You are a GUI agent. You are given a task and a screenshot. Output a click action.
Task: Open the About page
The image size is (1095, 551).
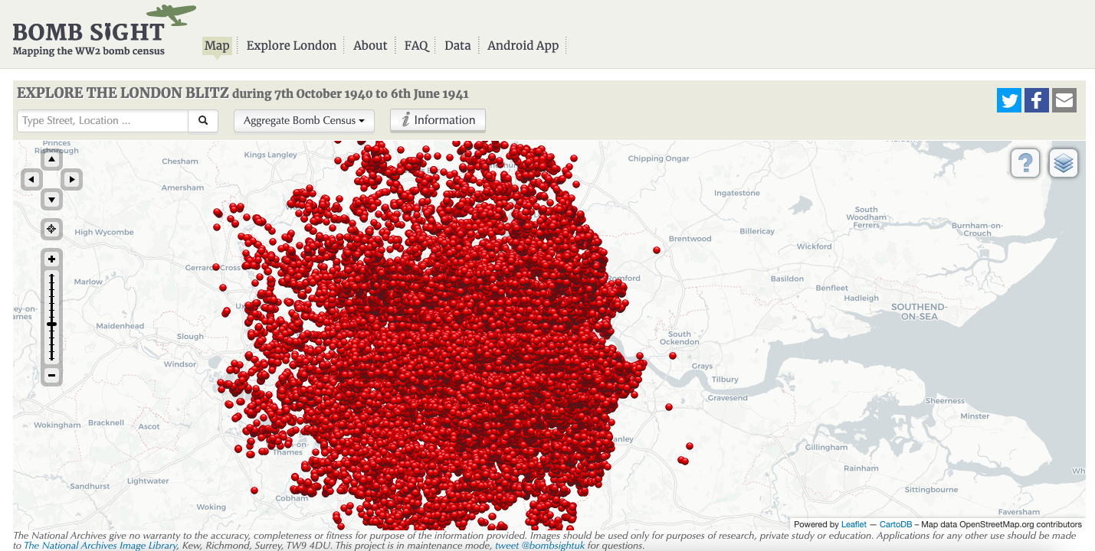370,45
